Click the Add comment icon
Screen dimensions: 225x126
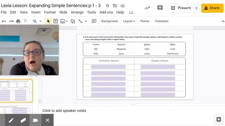94,21
